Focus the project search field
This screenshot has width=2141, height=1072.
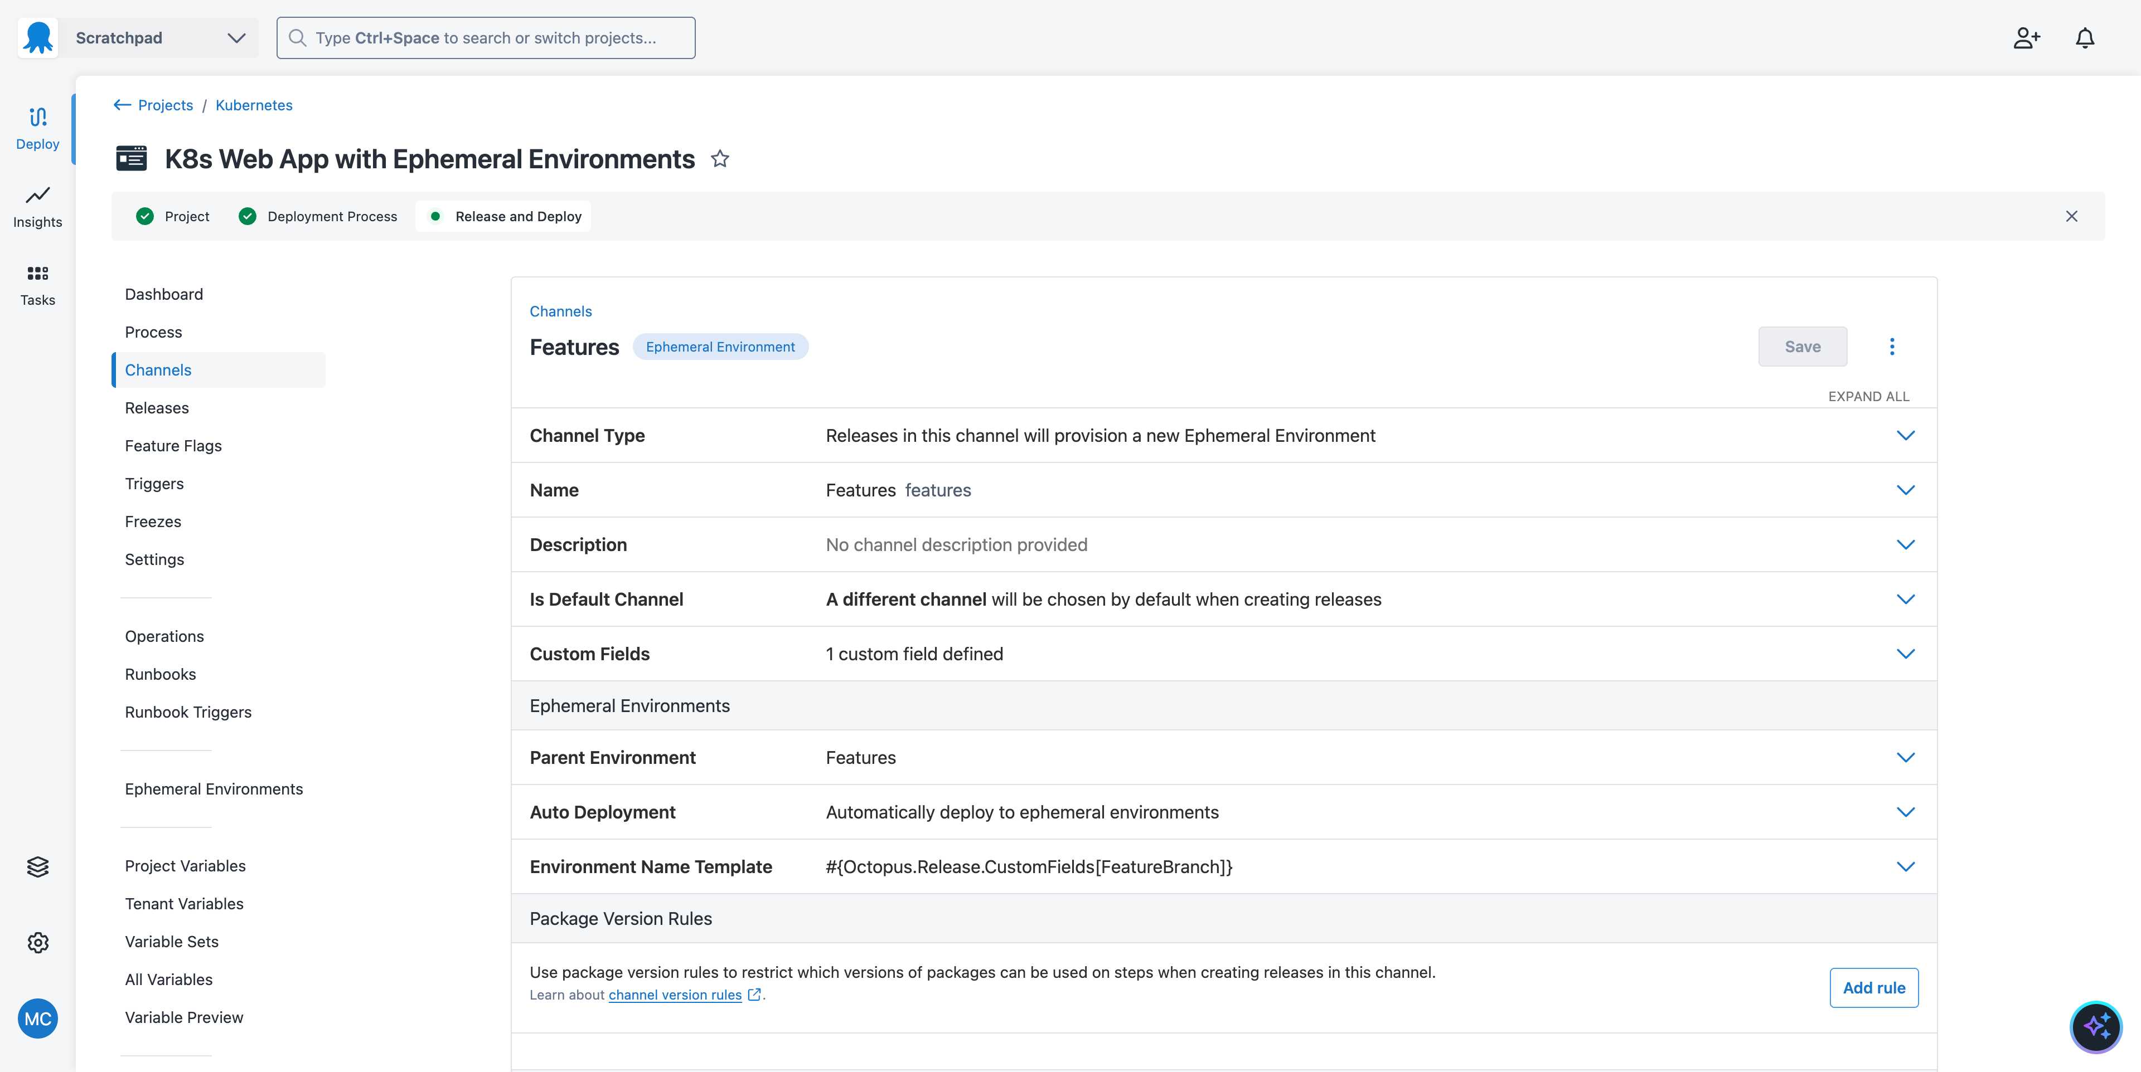(486, 38)
